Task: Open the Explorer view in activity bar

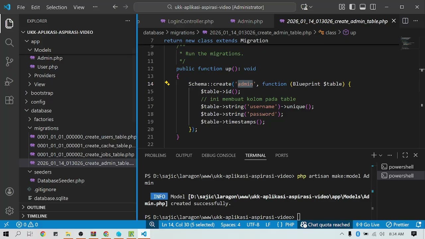Action: tap(9, 23)
